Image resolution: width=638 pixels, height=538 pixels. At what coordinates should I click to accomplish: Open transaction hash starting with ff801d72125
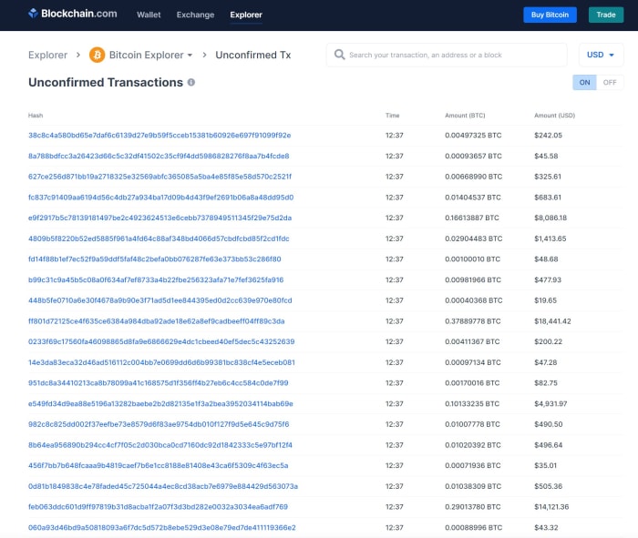point(157,321)
